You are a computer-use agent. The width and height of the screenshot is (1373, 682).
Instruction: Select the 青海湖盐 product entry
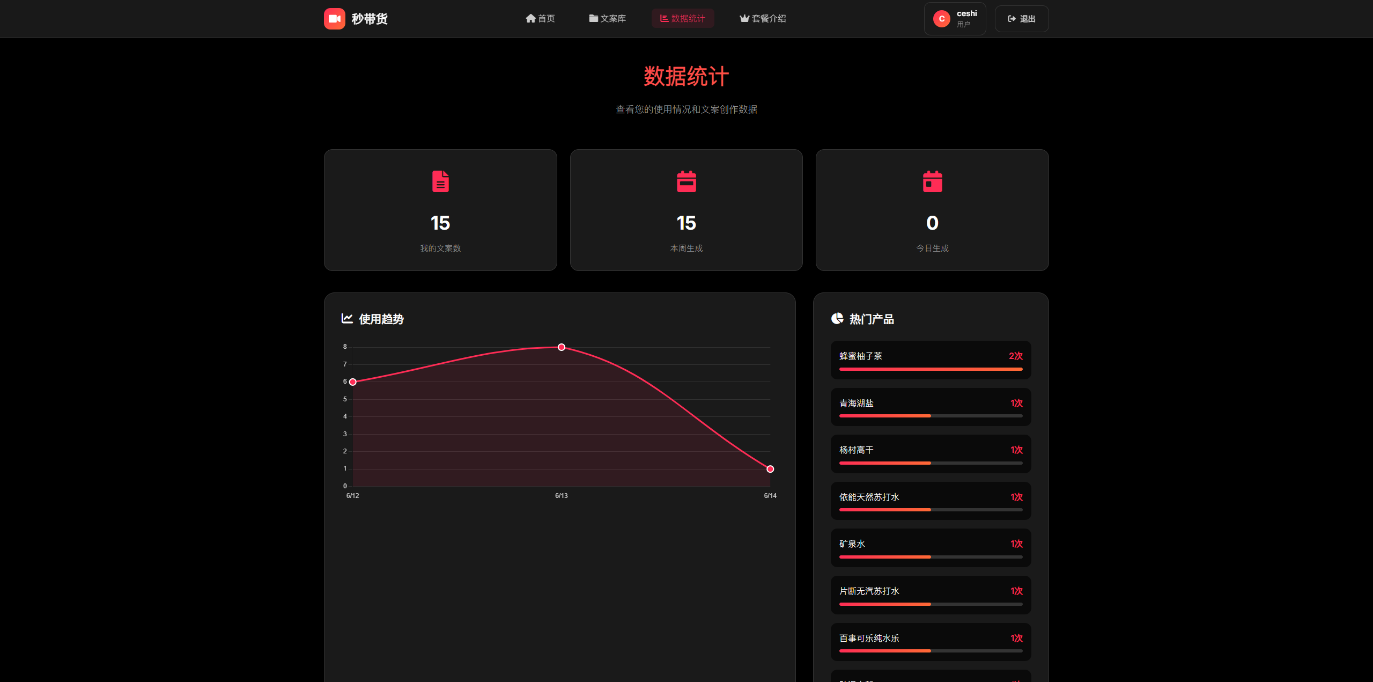(x=931, y=407)
